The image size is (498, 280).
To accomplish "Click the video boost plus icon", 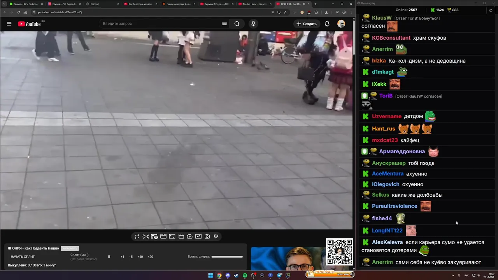I will click(198, 236).
